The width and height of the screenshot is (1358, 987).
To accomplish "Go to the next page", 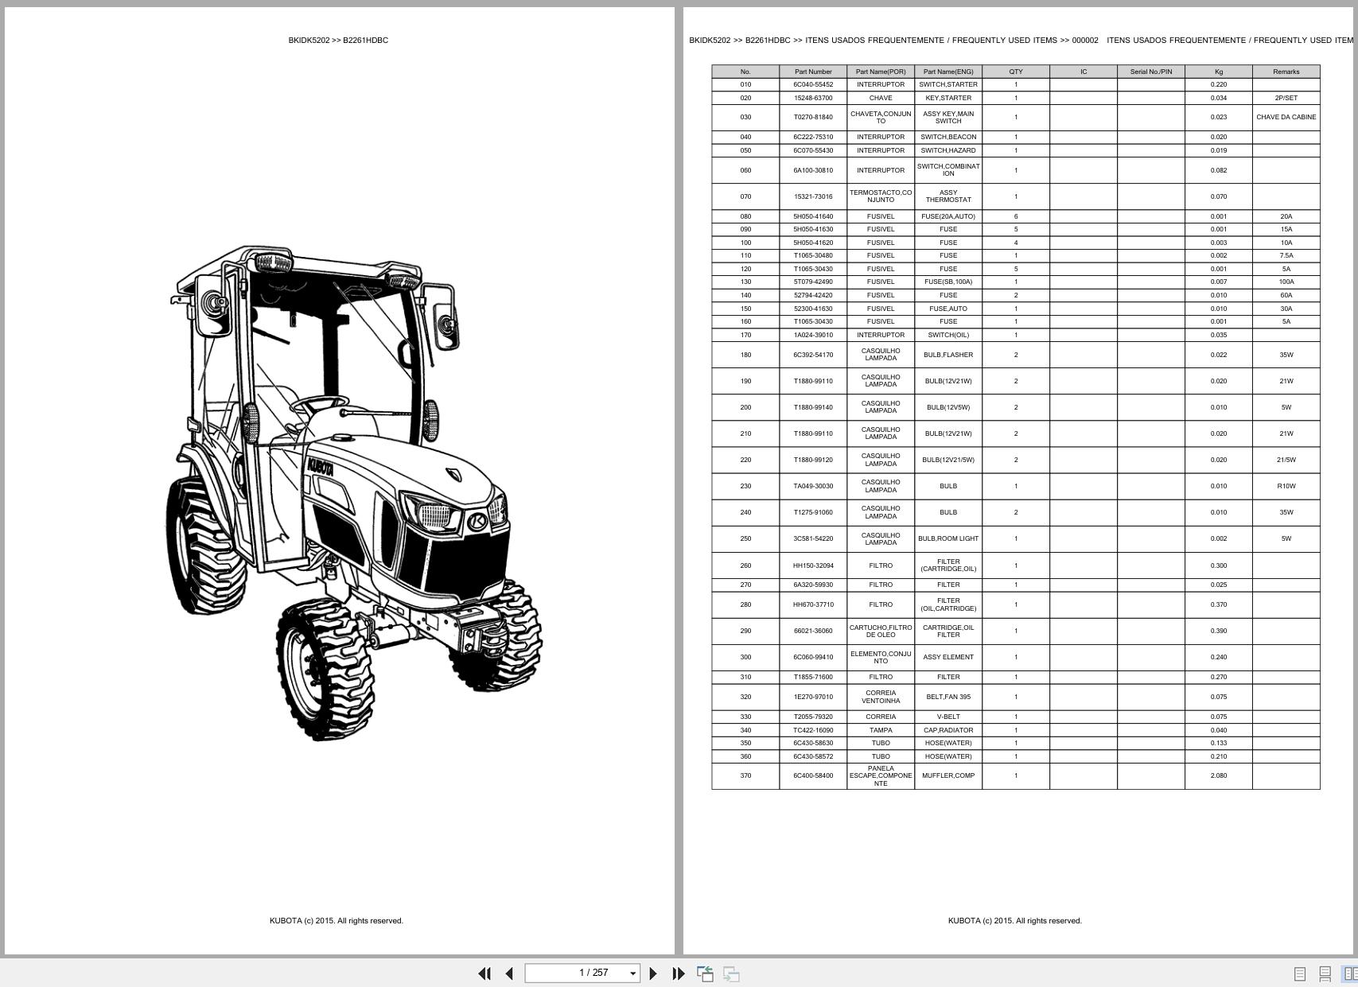I will coord(653,973).
